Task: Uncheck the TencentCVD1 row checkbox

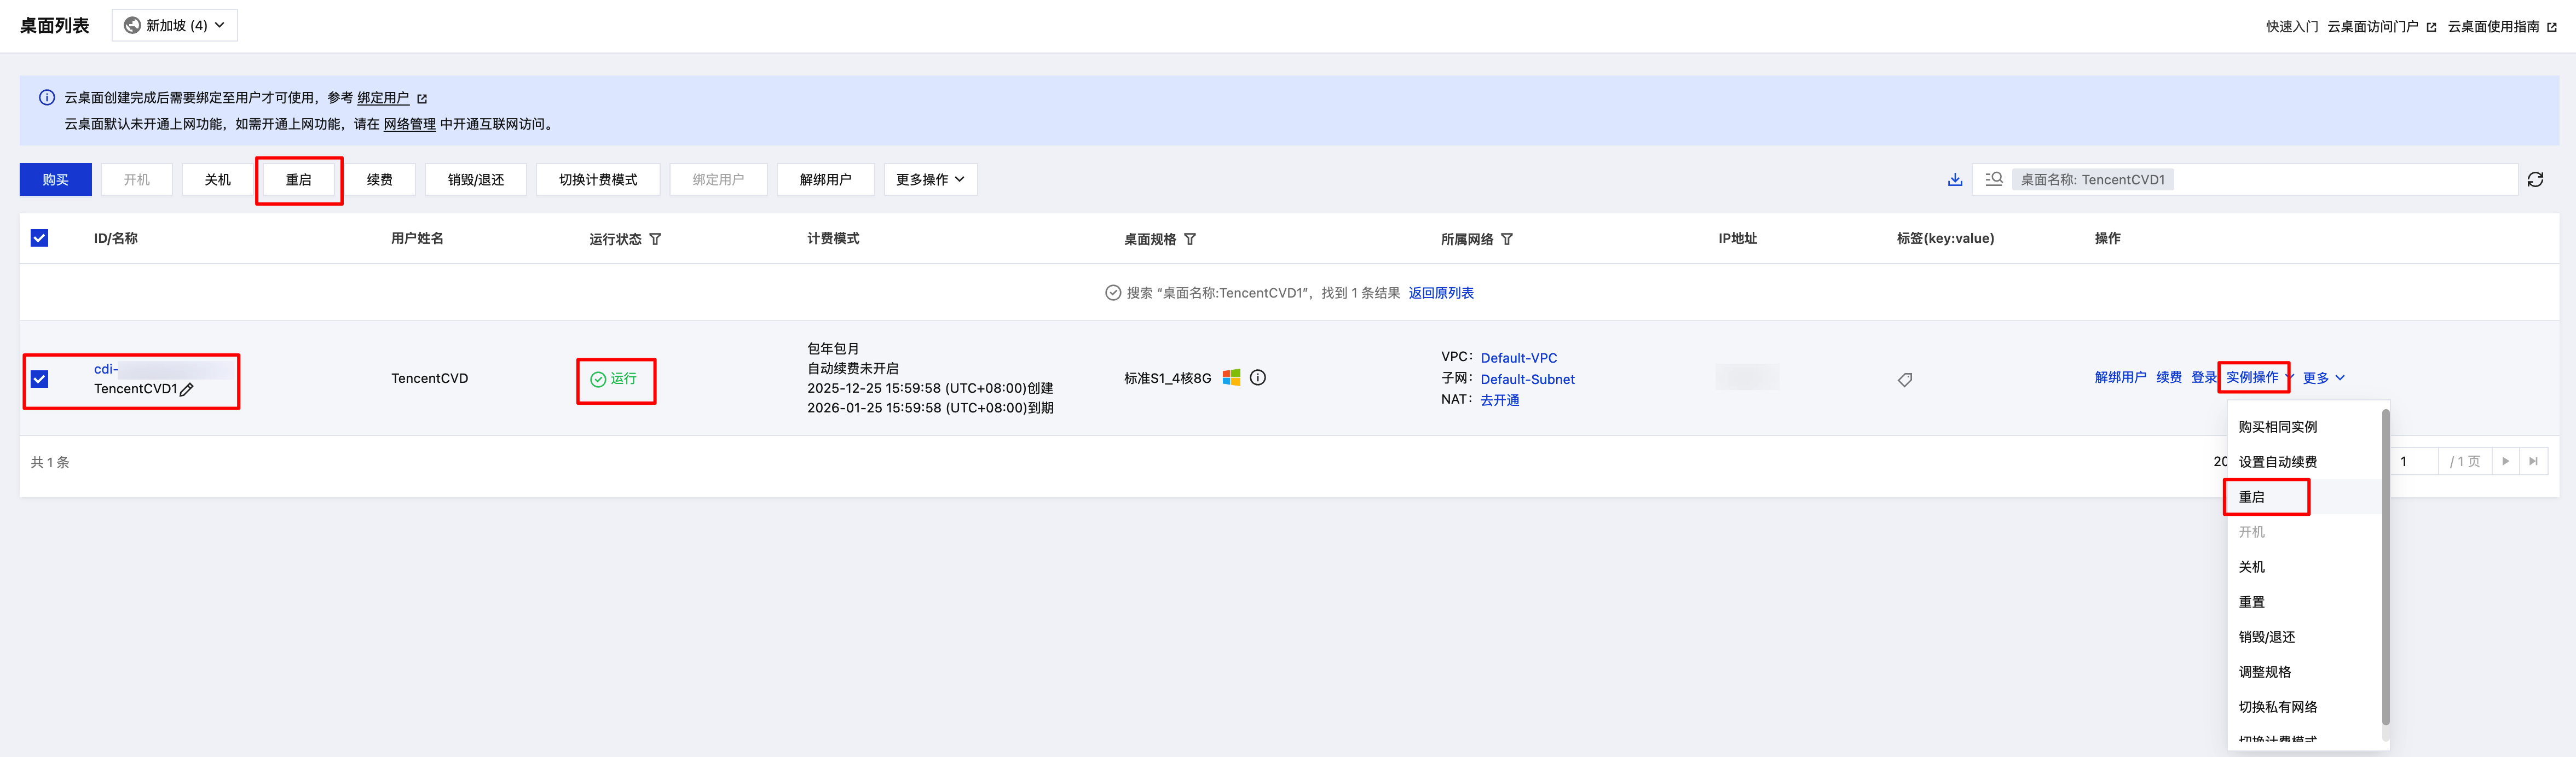Action: pyautogui.click(x=39, y=380)
